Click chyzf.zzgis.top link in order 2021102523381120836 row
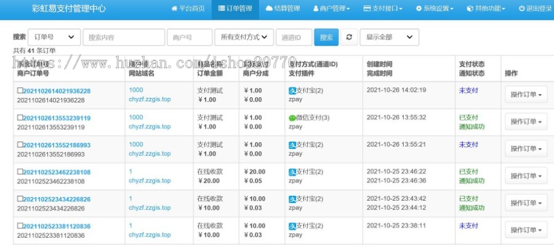This screenshot has width=554, height=245. (150, 235)
